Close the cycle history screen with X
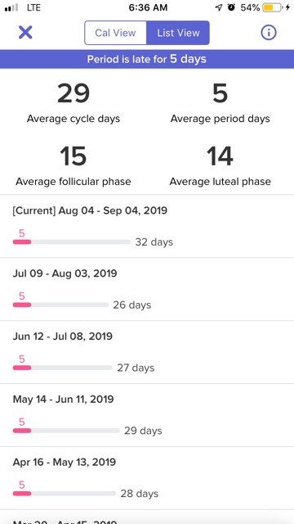The height and width of the screenshot is (524, 294). tap(25, 33)
